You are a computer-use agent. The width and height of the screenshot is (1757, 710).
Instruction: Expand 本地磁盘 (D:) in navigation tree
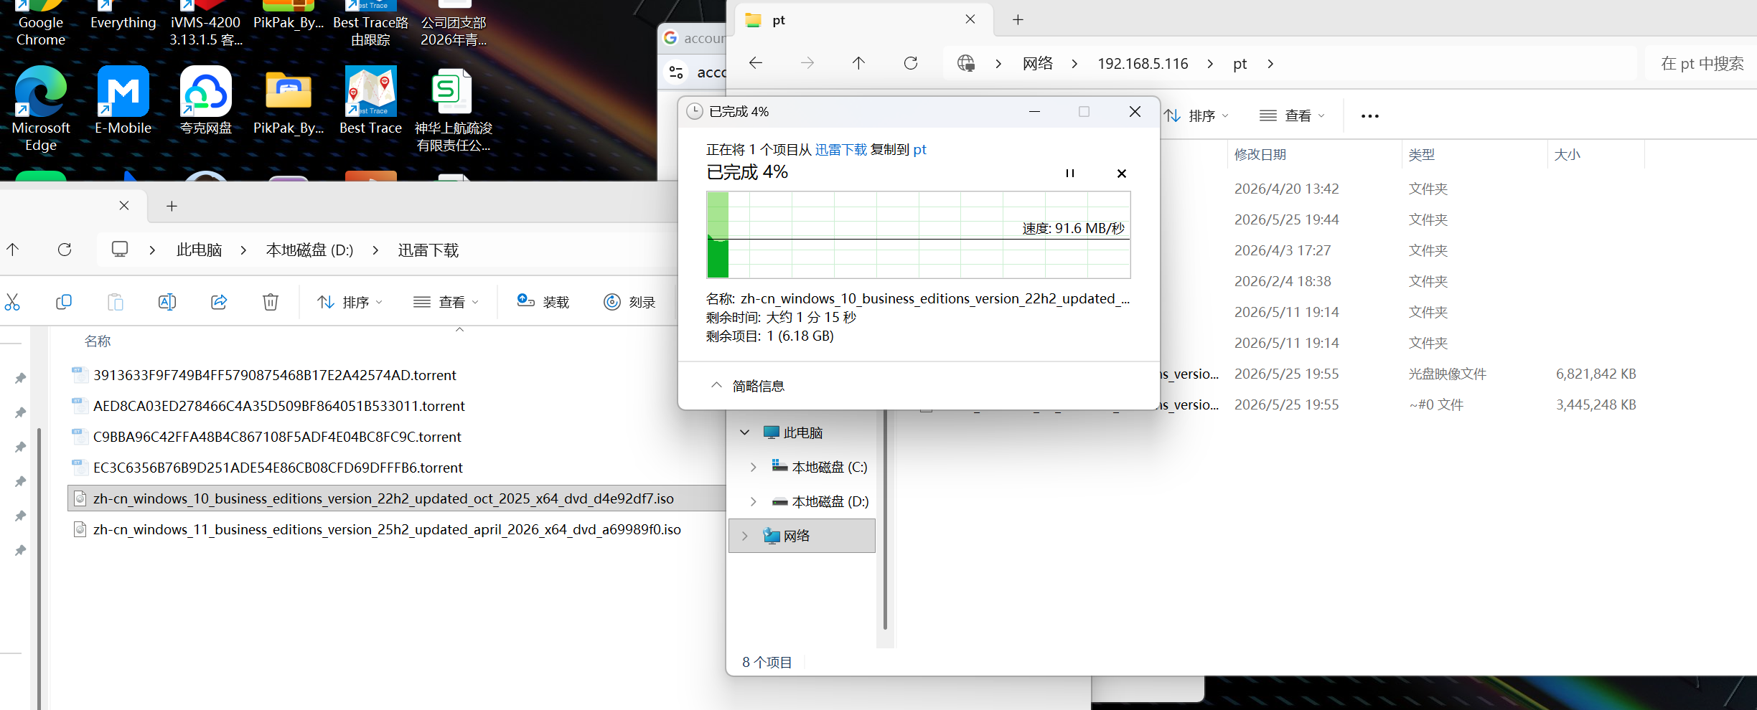753,501
